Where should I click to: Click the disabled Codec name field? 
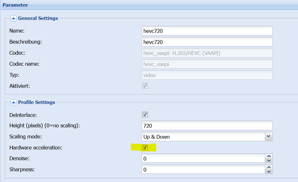[x=207, y=64]
